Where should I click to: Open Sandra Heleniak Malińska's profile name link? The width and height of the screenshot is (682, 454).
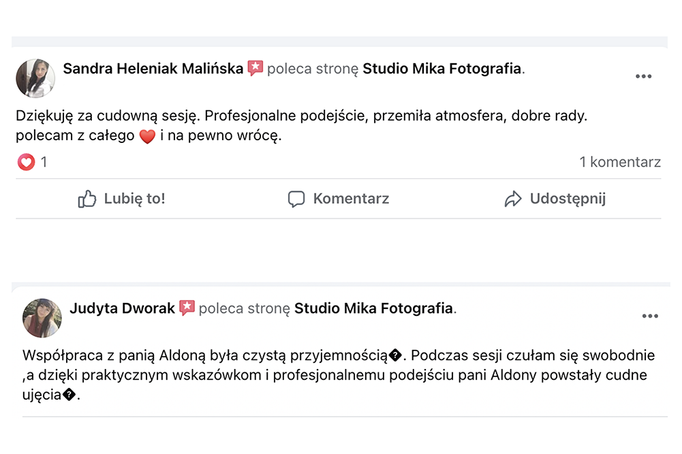click(x=153, y=68)
